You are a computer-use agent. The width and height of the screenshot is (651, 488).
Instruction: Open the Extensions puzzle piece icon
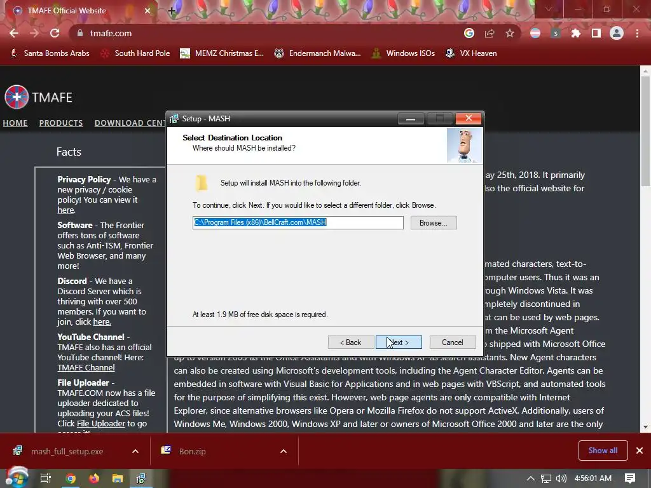[x=576, y=33]
